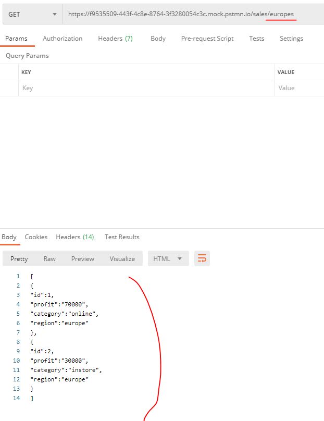
Task: Click the query param Value field
Action: click(300, 88)
